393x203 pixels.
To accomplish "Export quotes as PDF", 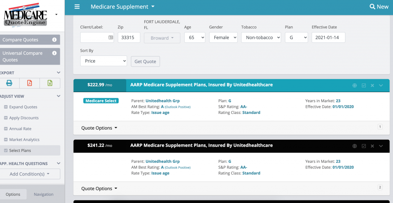I will pos(30,83).
